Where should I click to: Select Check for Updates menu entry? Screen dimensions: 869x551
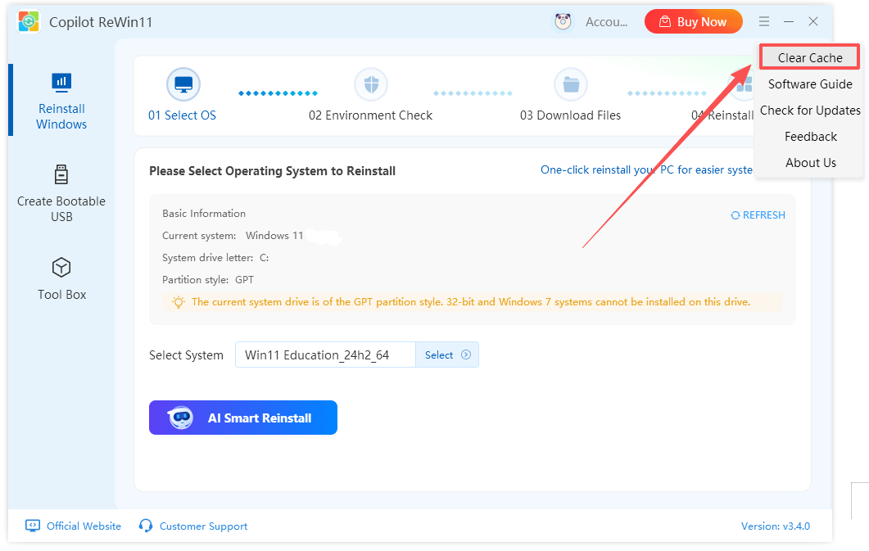809,111
